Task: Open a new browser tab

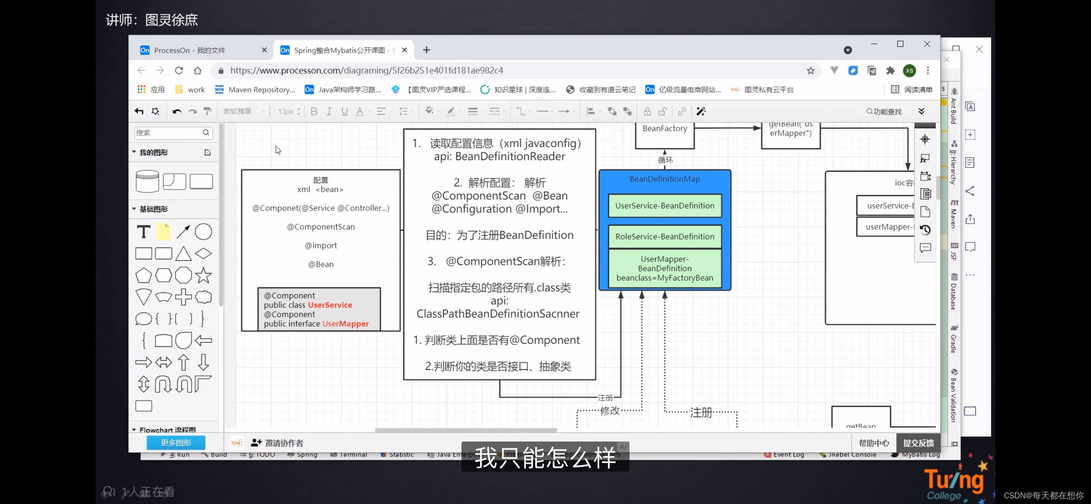Action: point(426,50)
